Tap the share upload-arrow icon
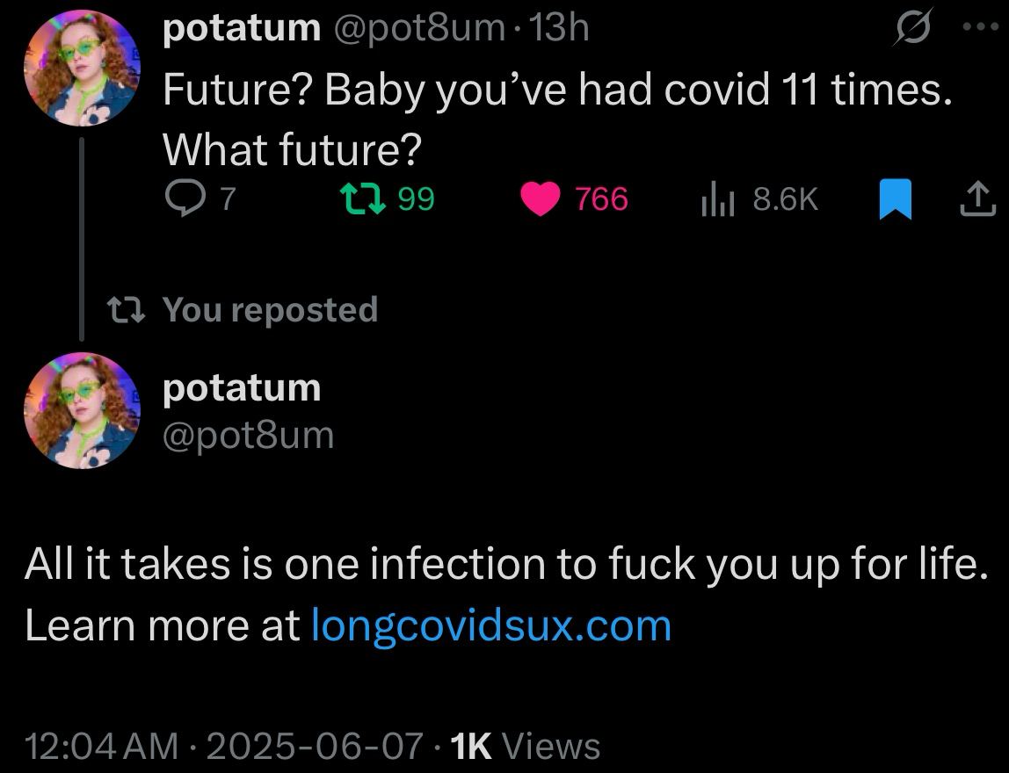The image size is (1009, 773). (x=977, y=200)
